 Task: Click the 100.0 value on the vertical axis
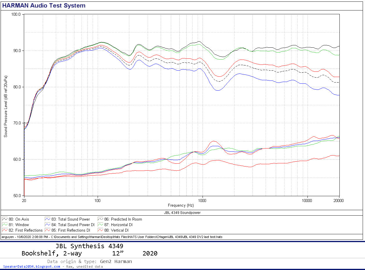pos(16,15)
